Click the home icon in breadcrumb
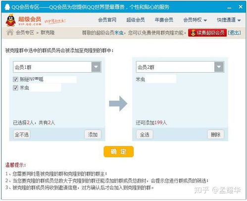 [x=10, y=32]
